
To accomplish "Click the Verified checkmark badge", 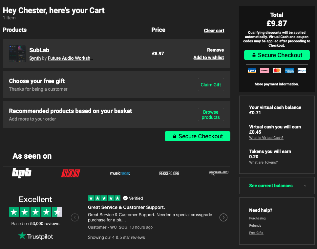I will point(125,198).
